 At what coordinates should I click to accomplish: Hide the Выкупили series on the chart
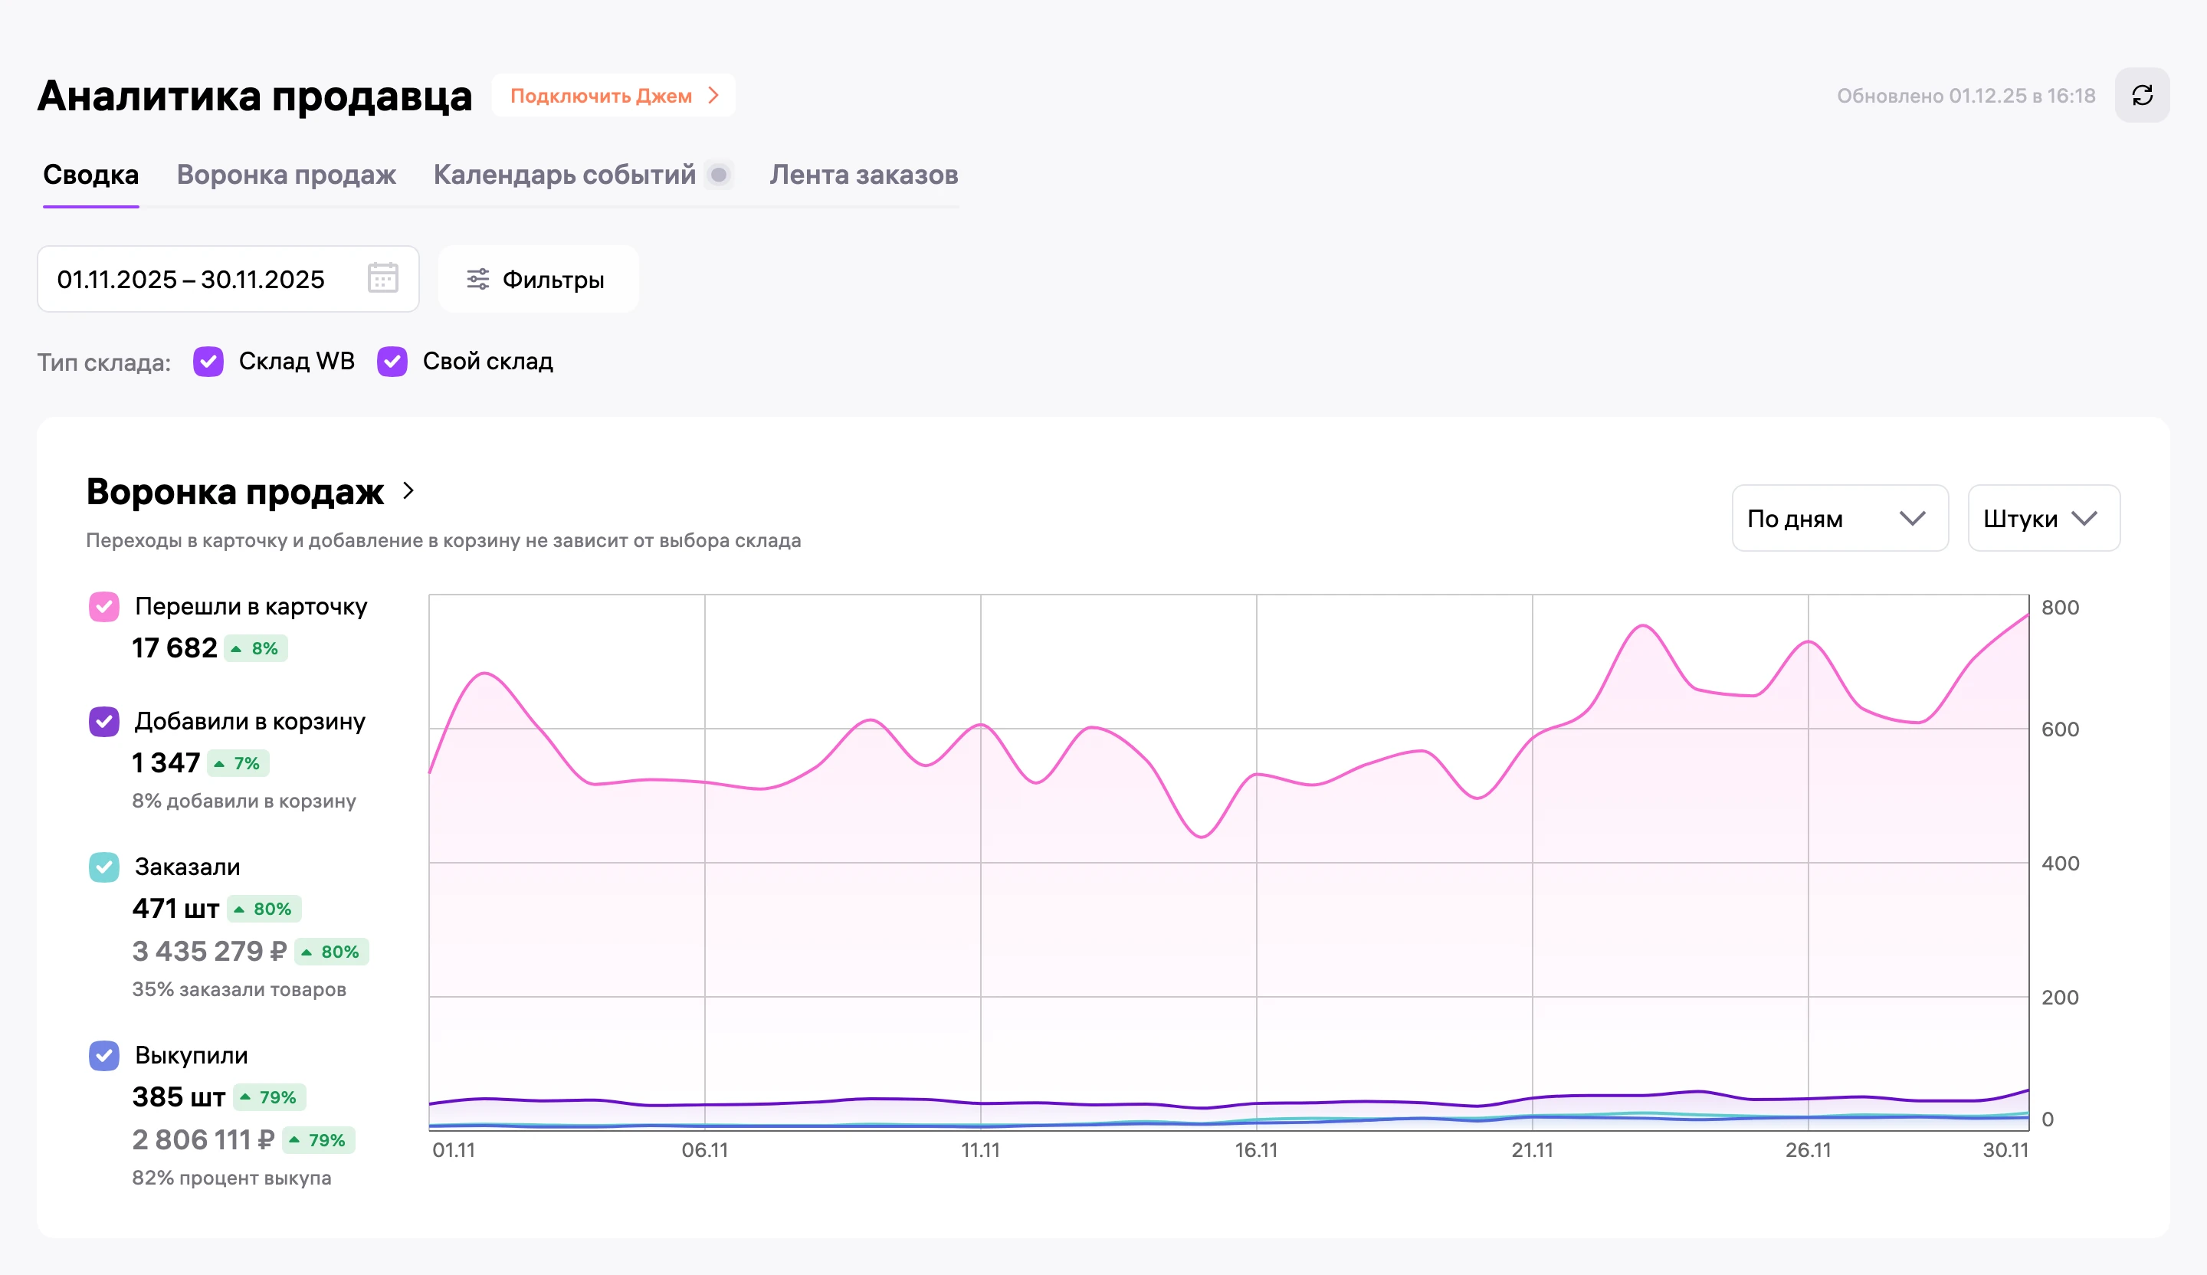[104, 1055]
